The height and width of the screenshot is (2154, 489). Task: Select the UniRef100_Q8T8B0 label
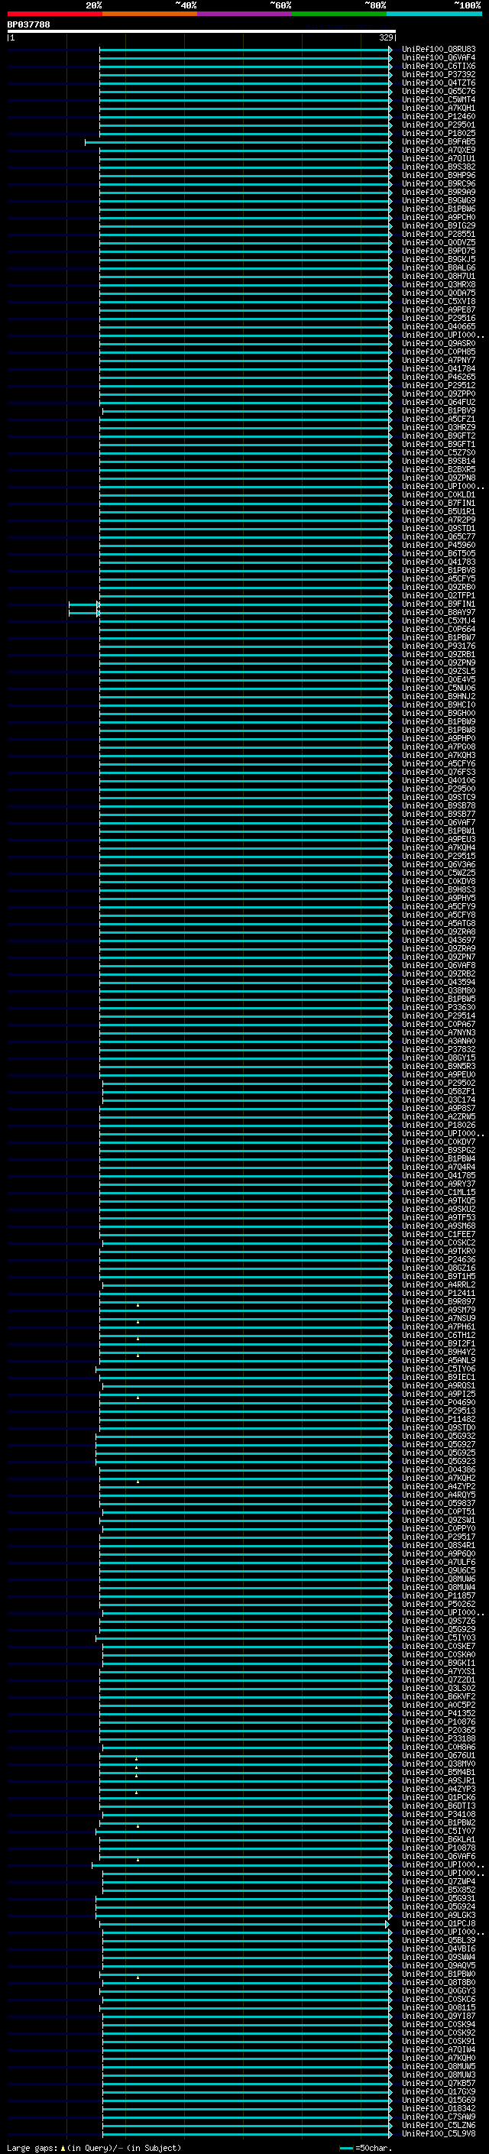(439, 1982)
